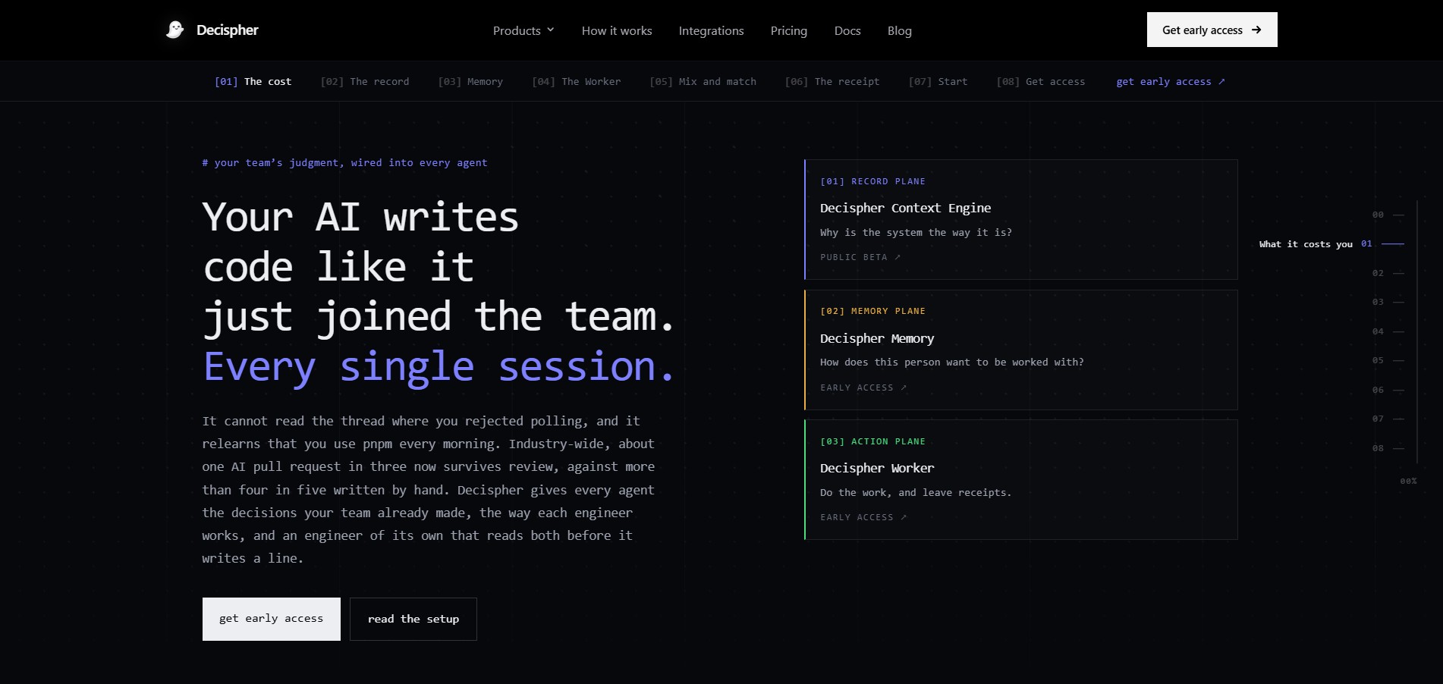Image resolution: width=1443 pixels, height=684 pixels.
Task: Click the arrow icon beside PUBLIC BETA
Action: tap(898, 257)
